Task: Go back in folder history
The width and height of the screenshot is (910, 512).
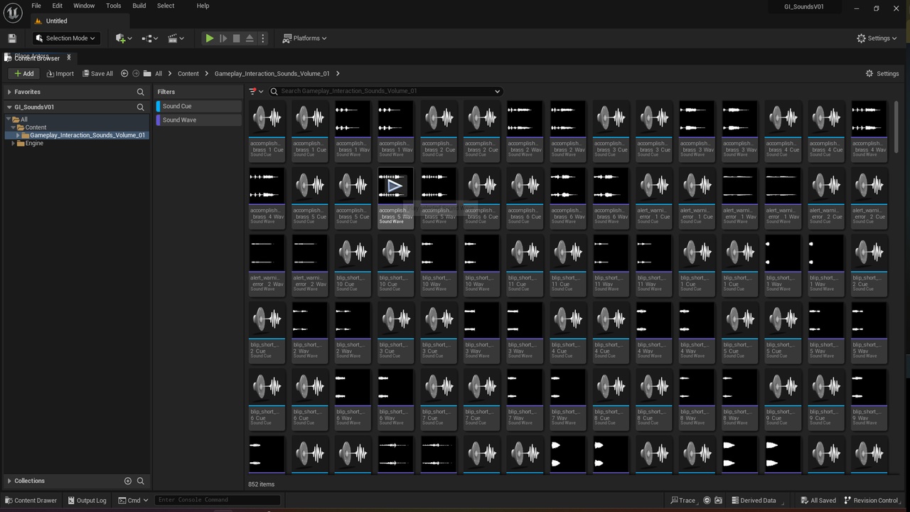Action: [x=124, y=73]
